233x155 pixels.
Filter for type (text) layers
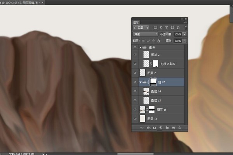point(167,28)
